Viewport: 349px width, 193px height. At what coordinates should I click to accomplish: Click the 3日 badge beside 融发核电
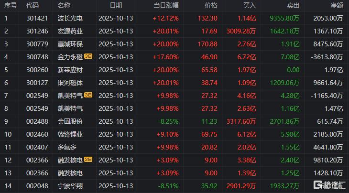pos(88,160)
